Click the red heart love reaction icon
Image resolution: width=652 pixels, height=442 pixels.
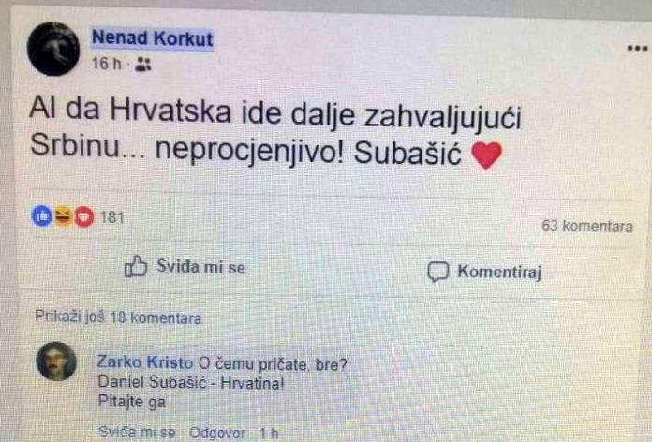click(84, 216)
